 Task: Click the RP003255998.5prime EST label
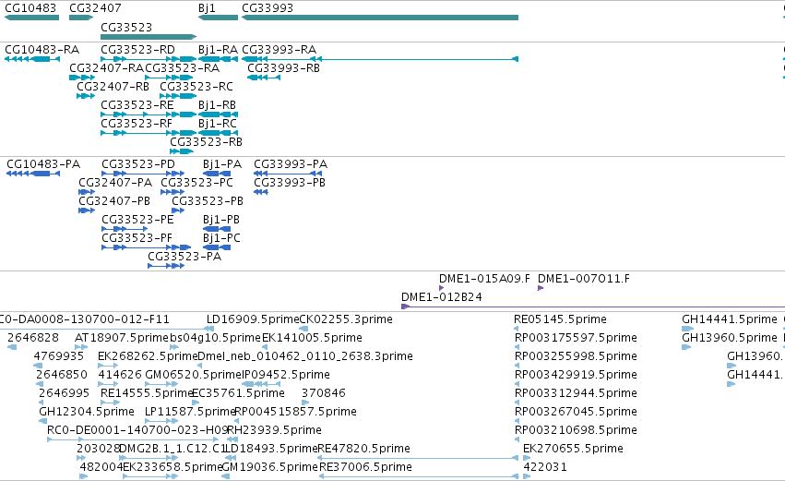click(x=576, y=356)
